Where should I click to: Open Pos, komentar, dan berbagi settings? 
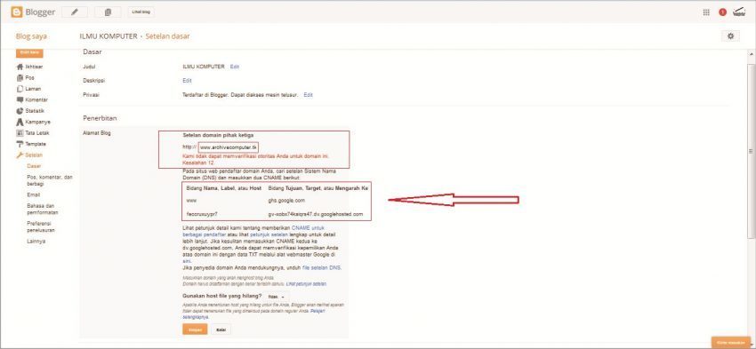(x=50, y=180)
